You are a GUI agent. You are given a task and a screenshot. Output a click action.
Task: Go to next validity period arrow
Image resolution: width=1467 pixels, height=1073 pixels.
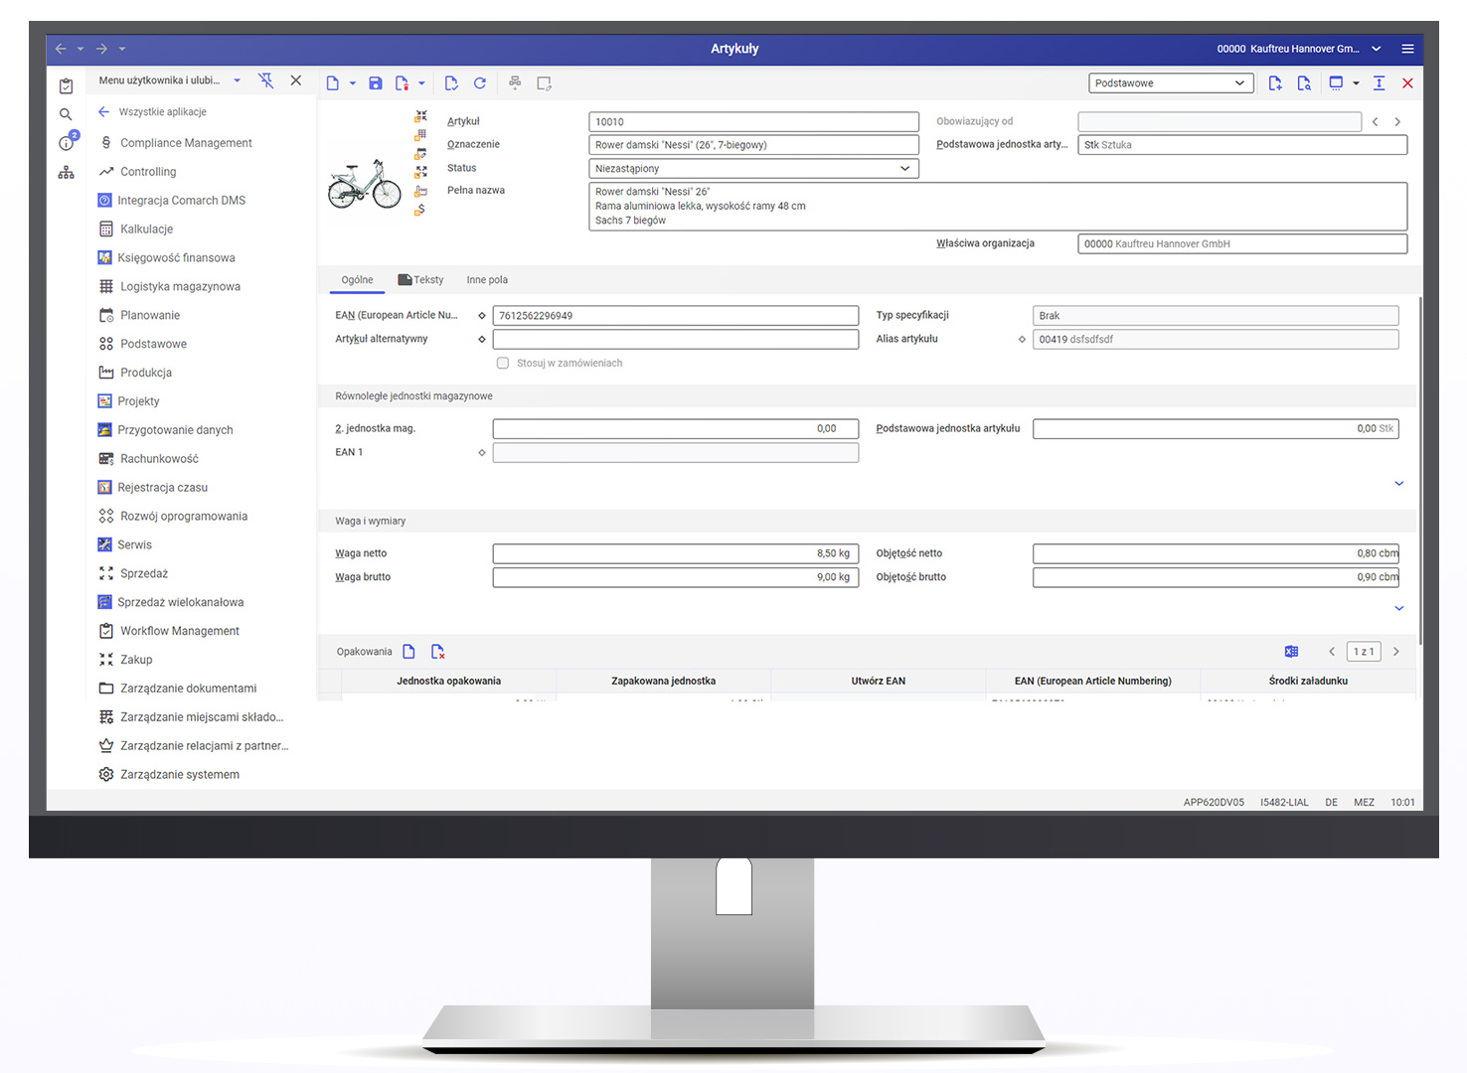[x=1397, y=122]
